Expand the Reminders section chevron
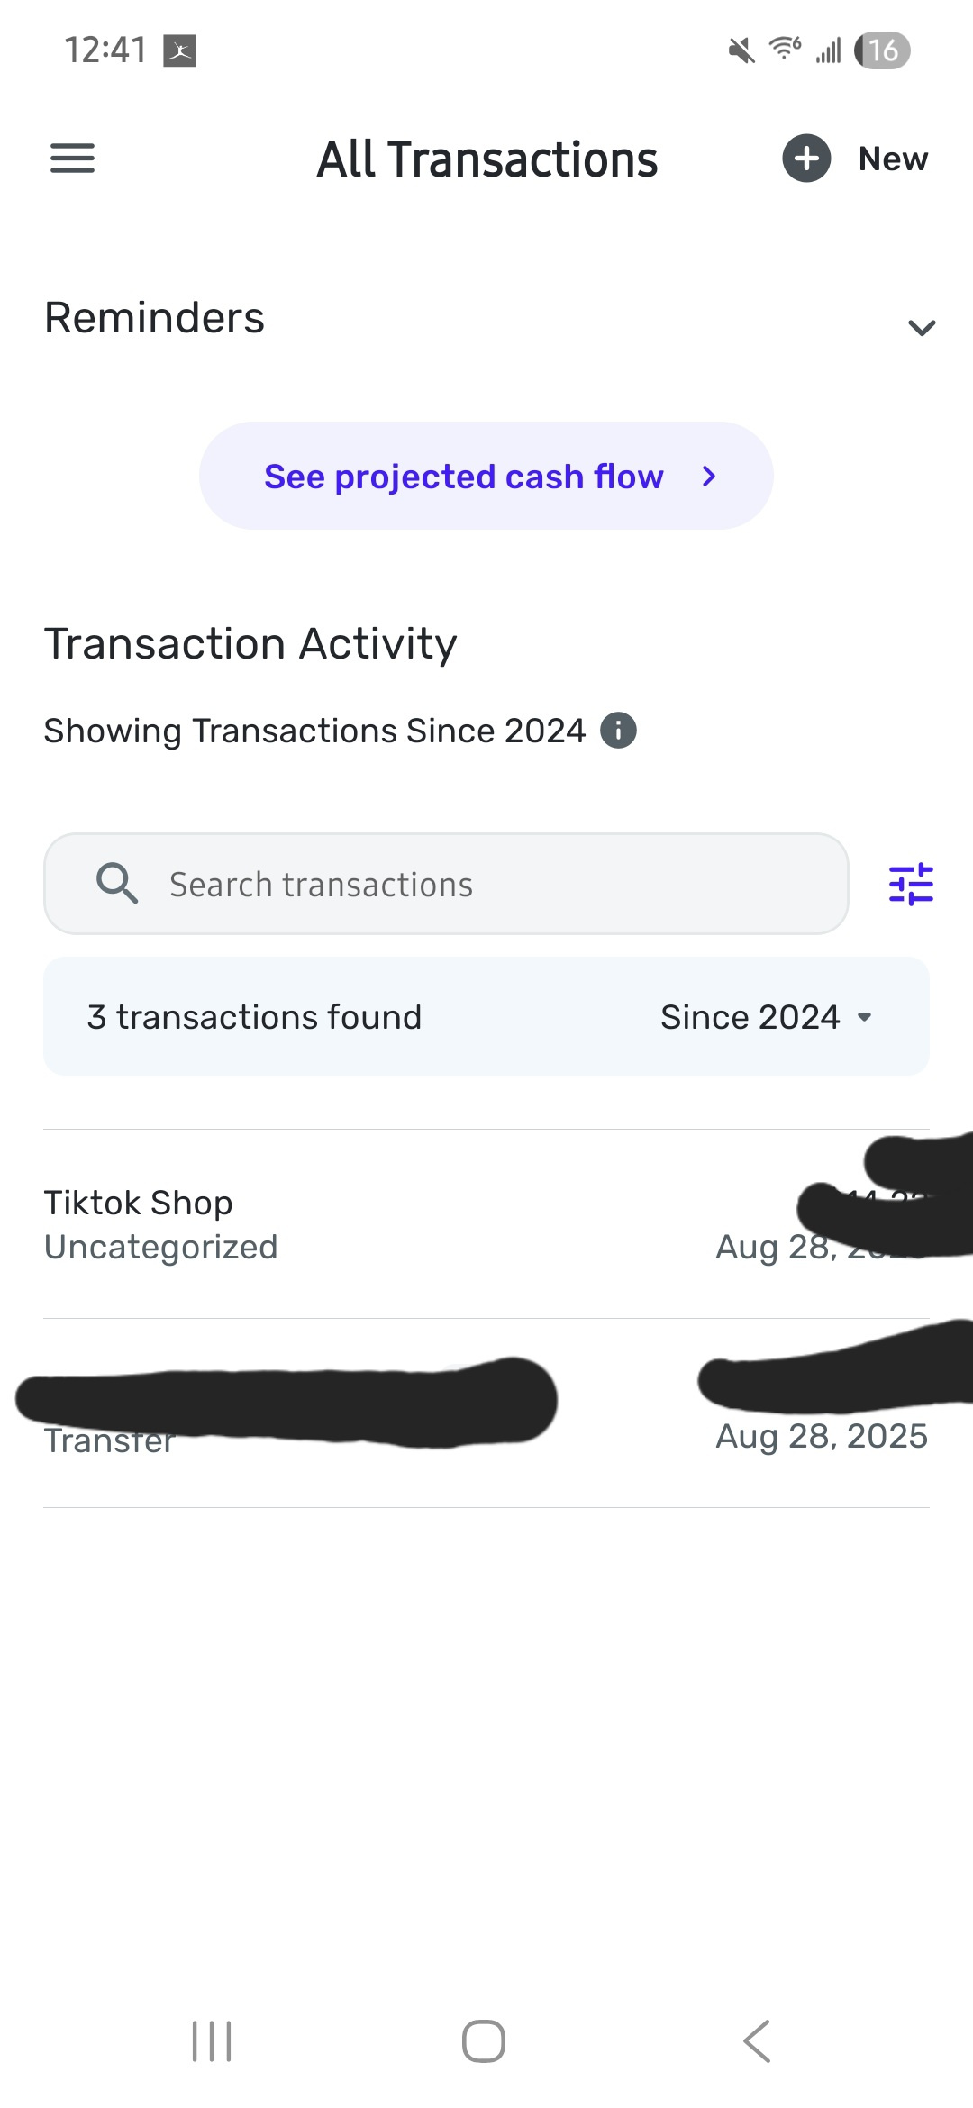Image resolution: width=973 pixels, height=2108 pixels. point(921,327)
